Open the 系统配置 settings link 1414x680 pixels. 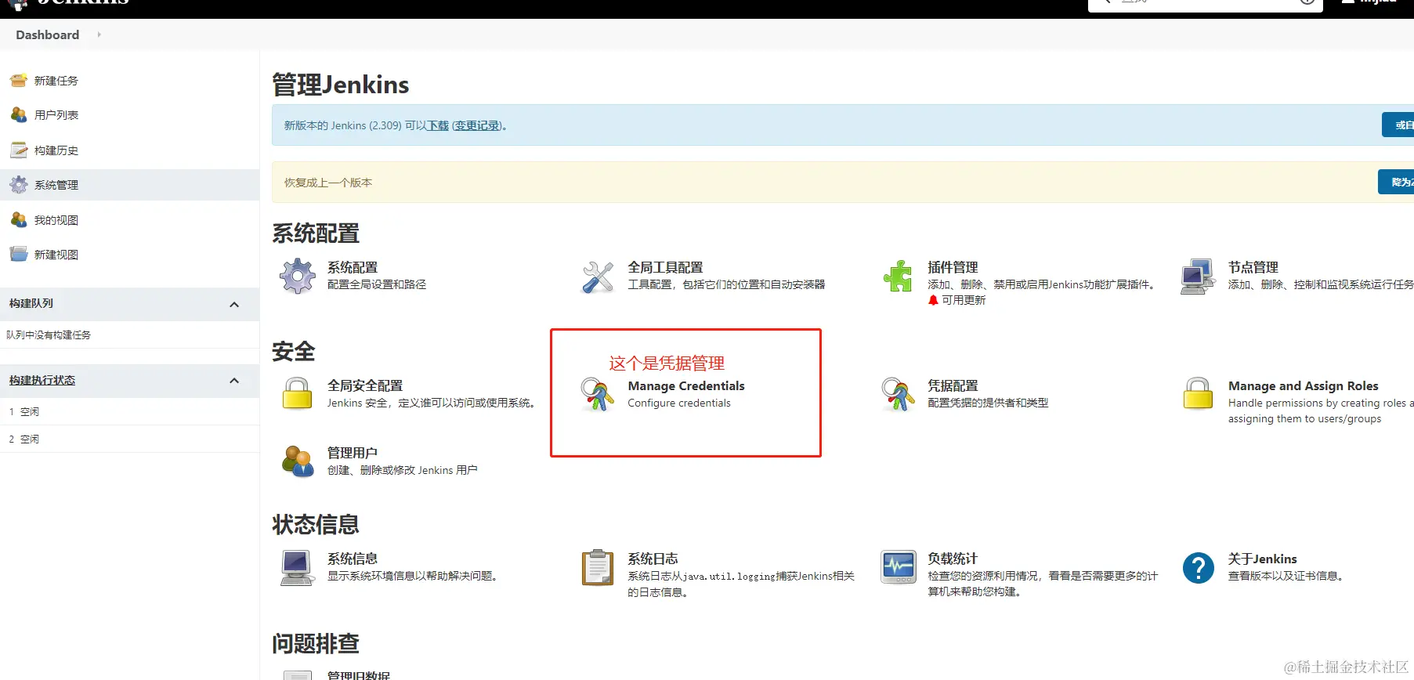tap(353, 267)
